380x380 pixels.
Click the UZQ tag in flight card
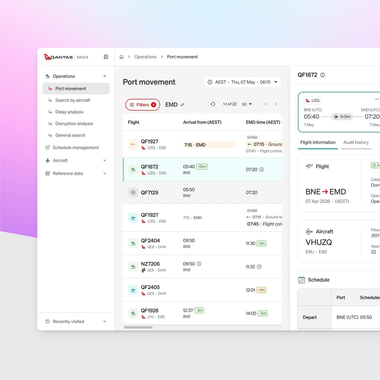tap(312, 101)
